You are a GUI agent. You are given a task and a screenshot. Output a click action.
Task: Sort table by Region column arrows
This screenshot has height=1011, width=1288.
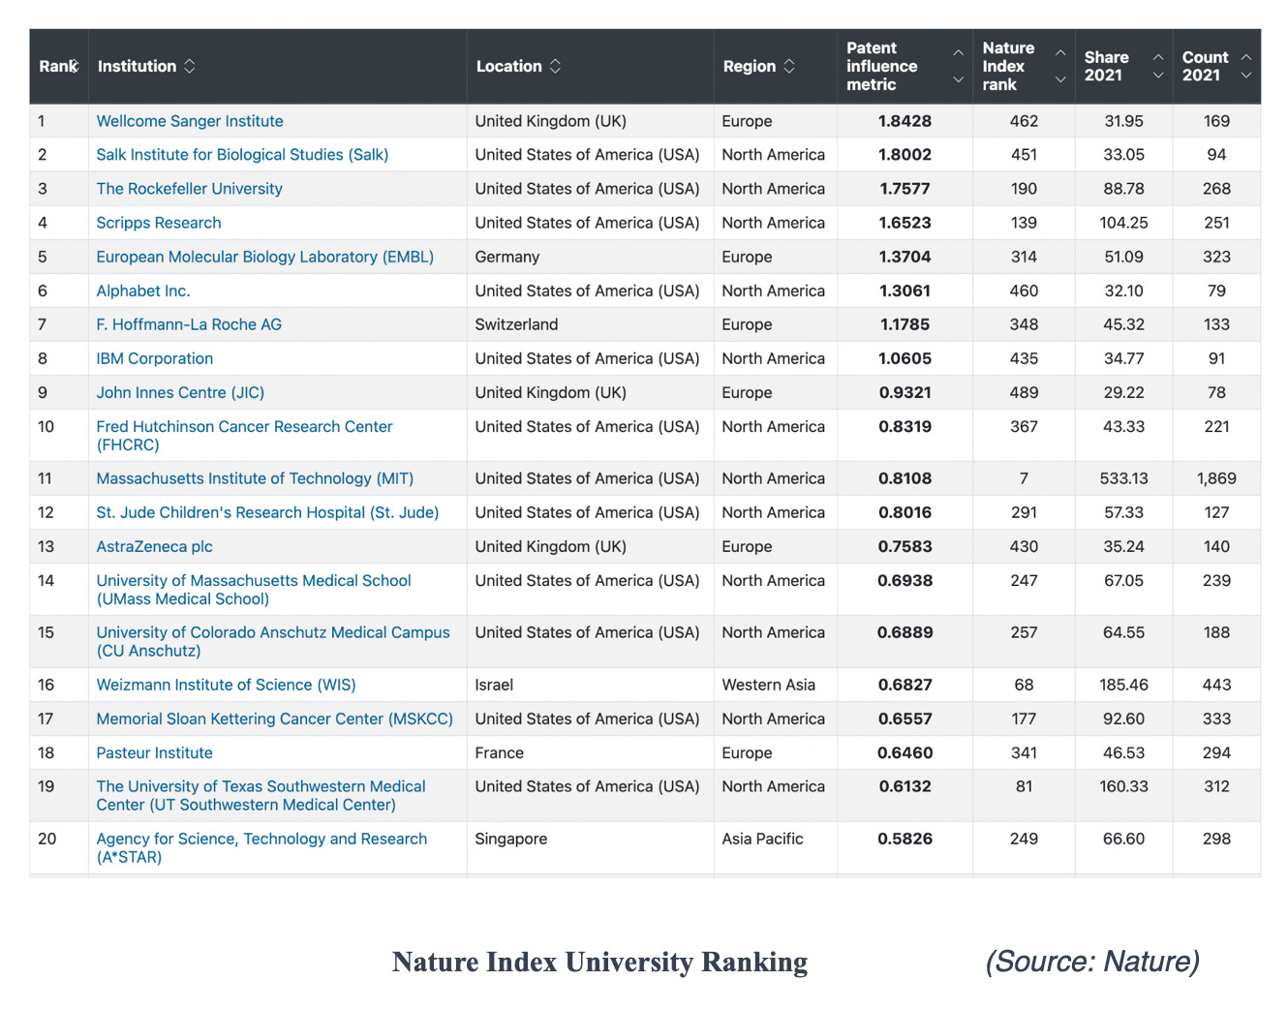coord(789,66)
